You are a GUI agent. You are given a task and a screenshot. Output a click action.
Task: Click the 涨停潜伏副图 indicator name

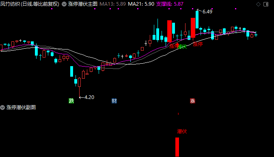[21, 108]
